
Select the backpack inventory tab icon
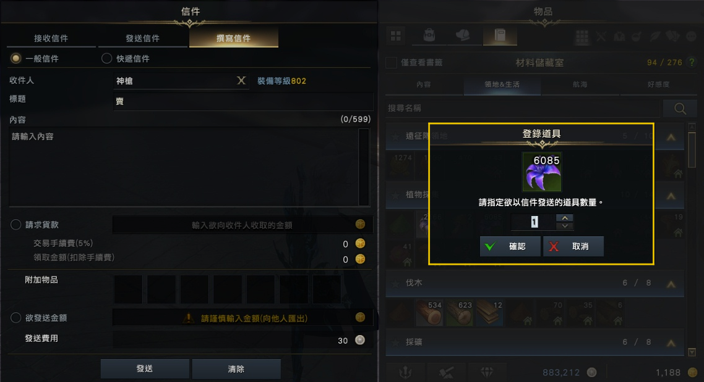(x=429, y=35)
